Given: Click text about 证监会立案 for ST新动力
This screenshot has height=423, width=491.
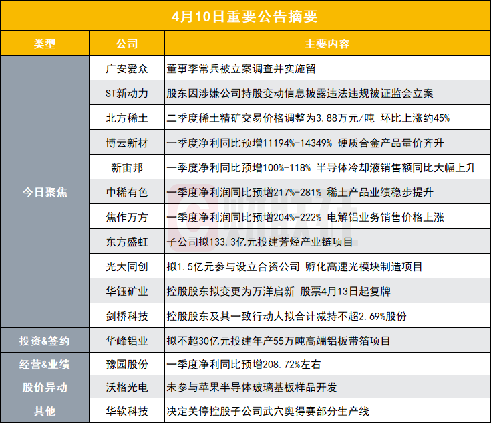Looking at the screenshot, I should pyautogui.click(x=300, y=93).
